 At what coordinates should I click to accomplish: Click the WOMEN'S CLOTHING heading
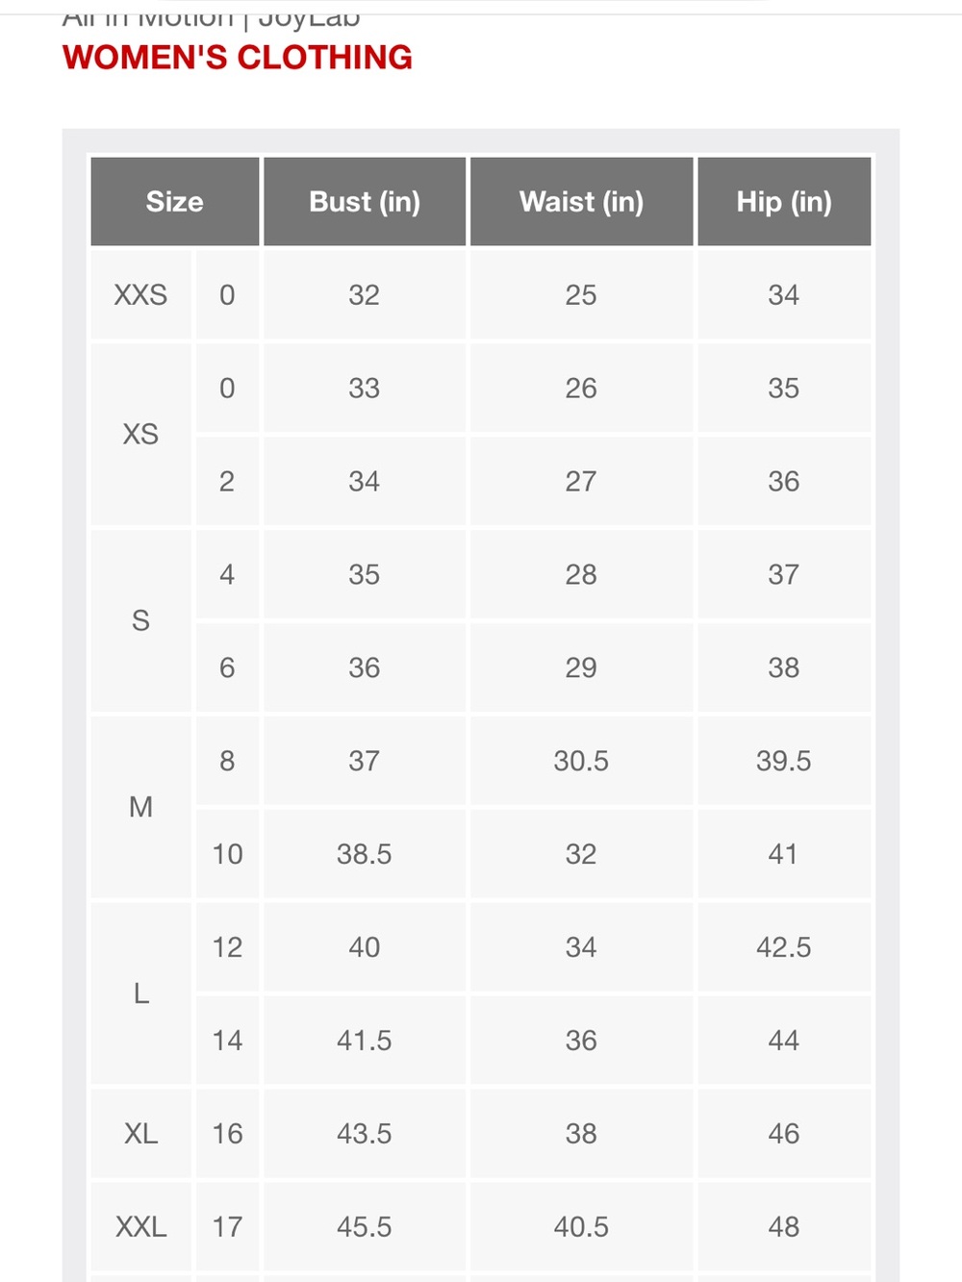(x=238, y=58)
